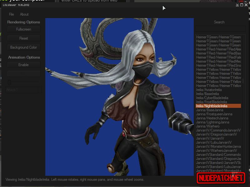Open the File menu
Screen dimensions: 250x187
coord(11,14)
